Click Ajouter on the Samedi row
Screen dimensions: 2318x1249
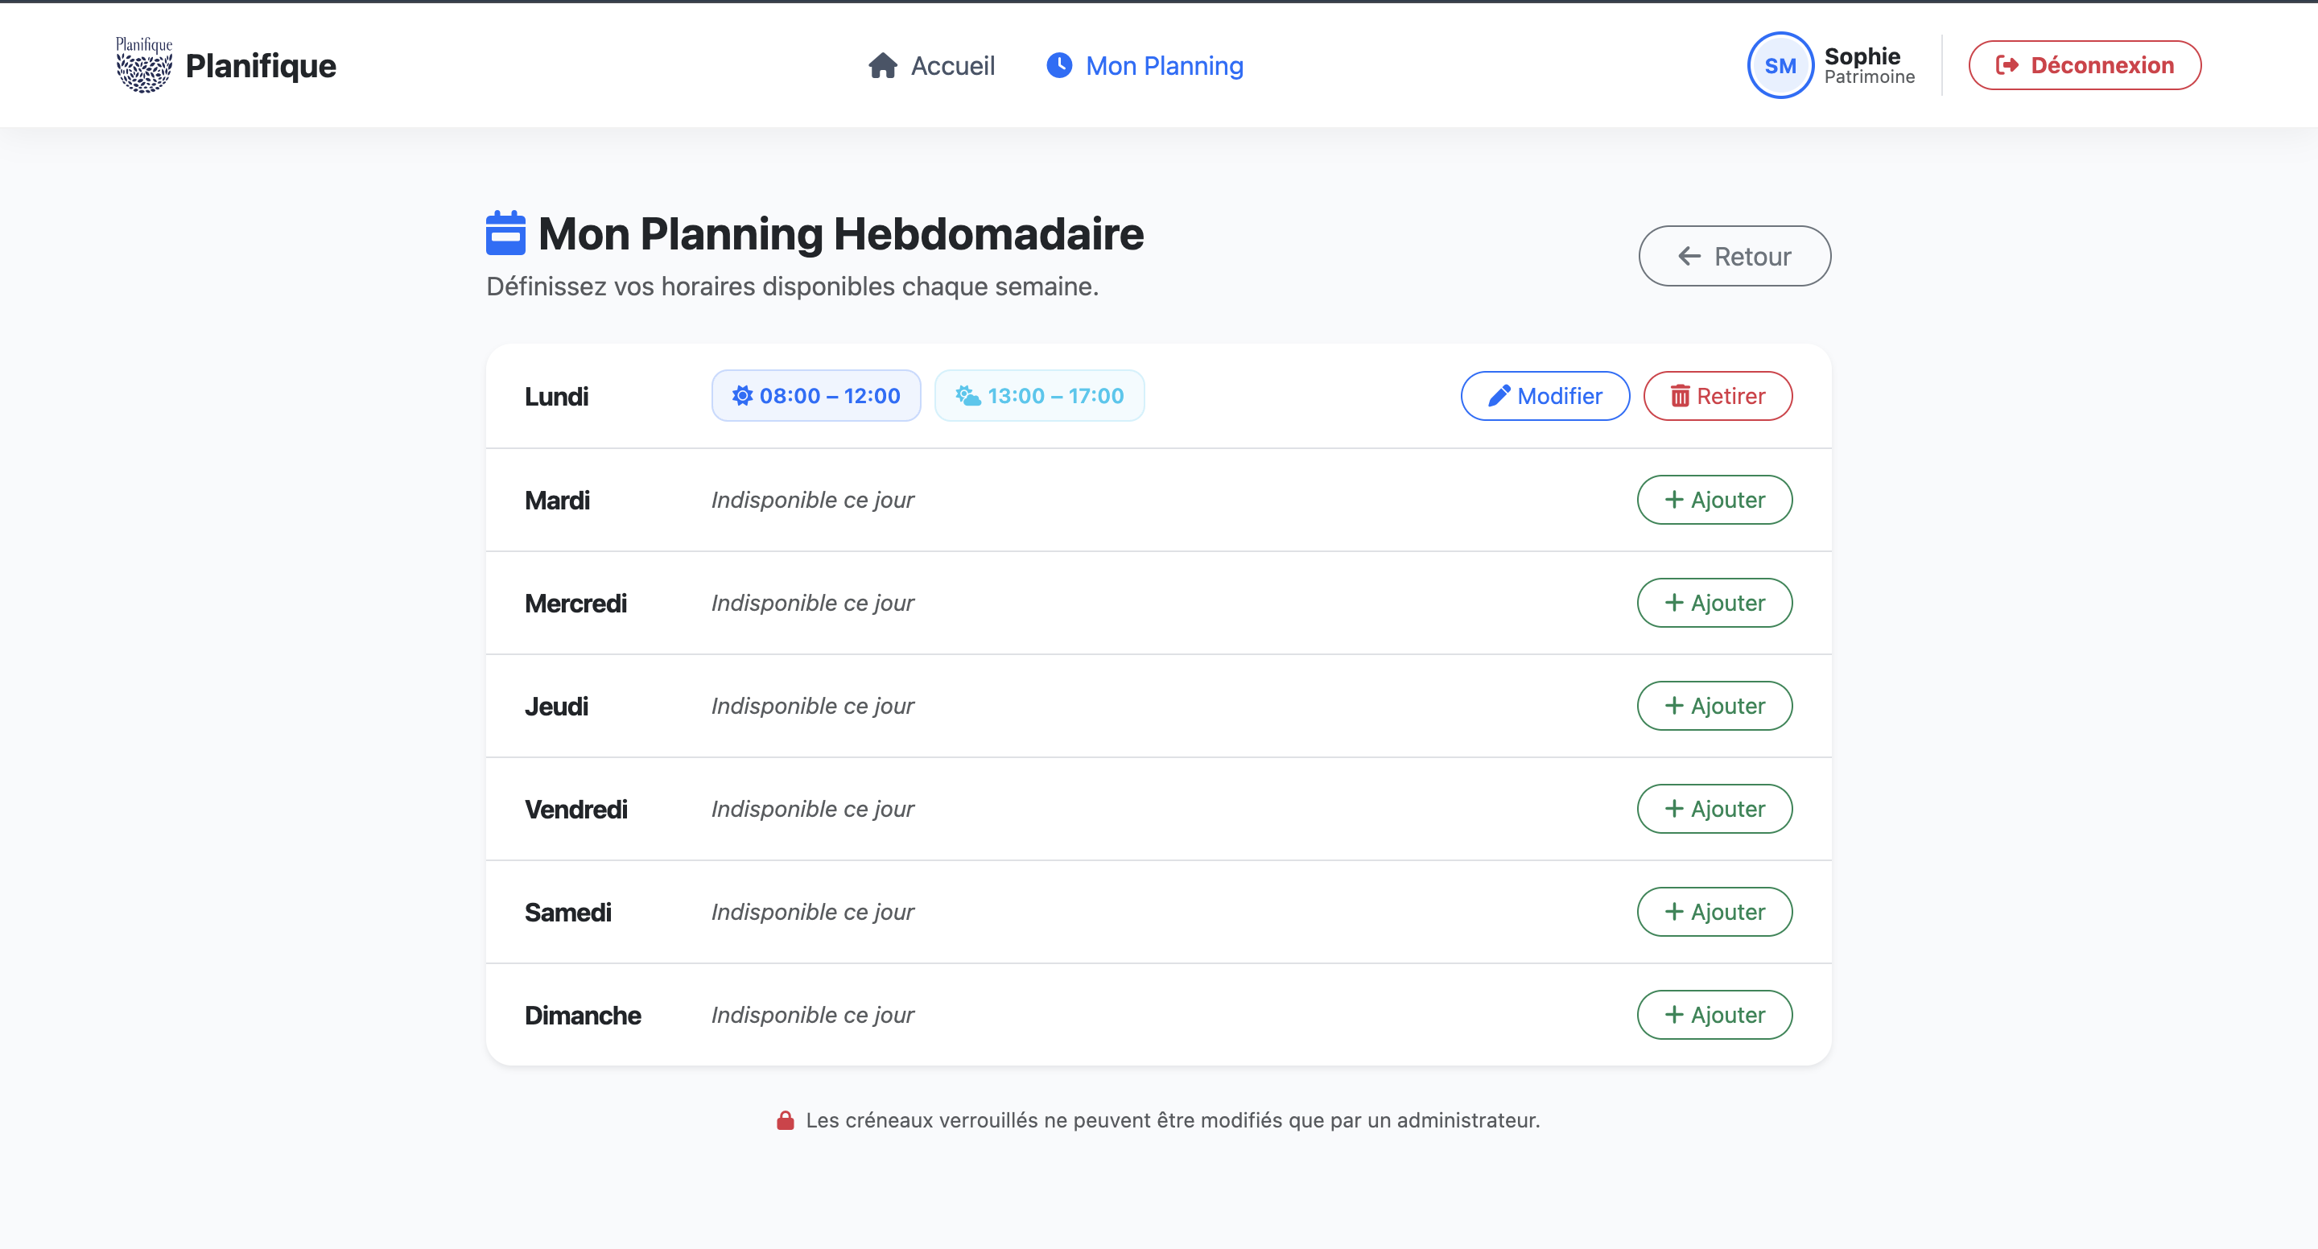(1714, 912)
